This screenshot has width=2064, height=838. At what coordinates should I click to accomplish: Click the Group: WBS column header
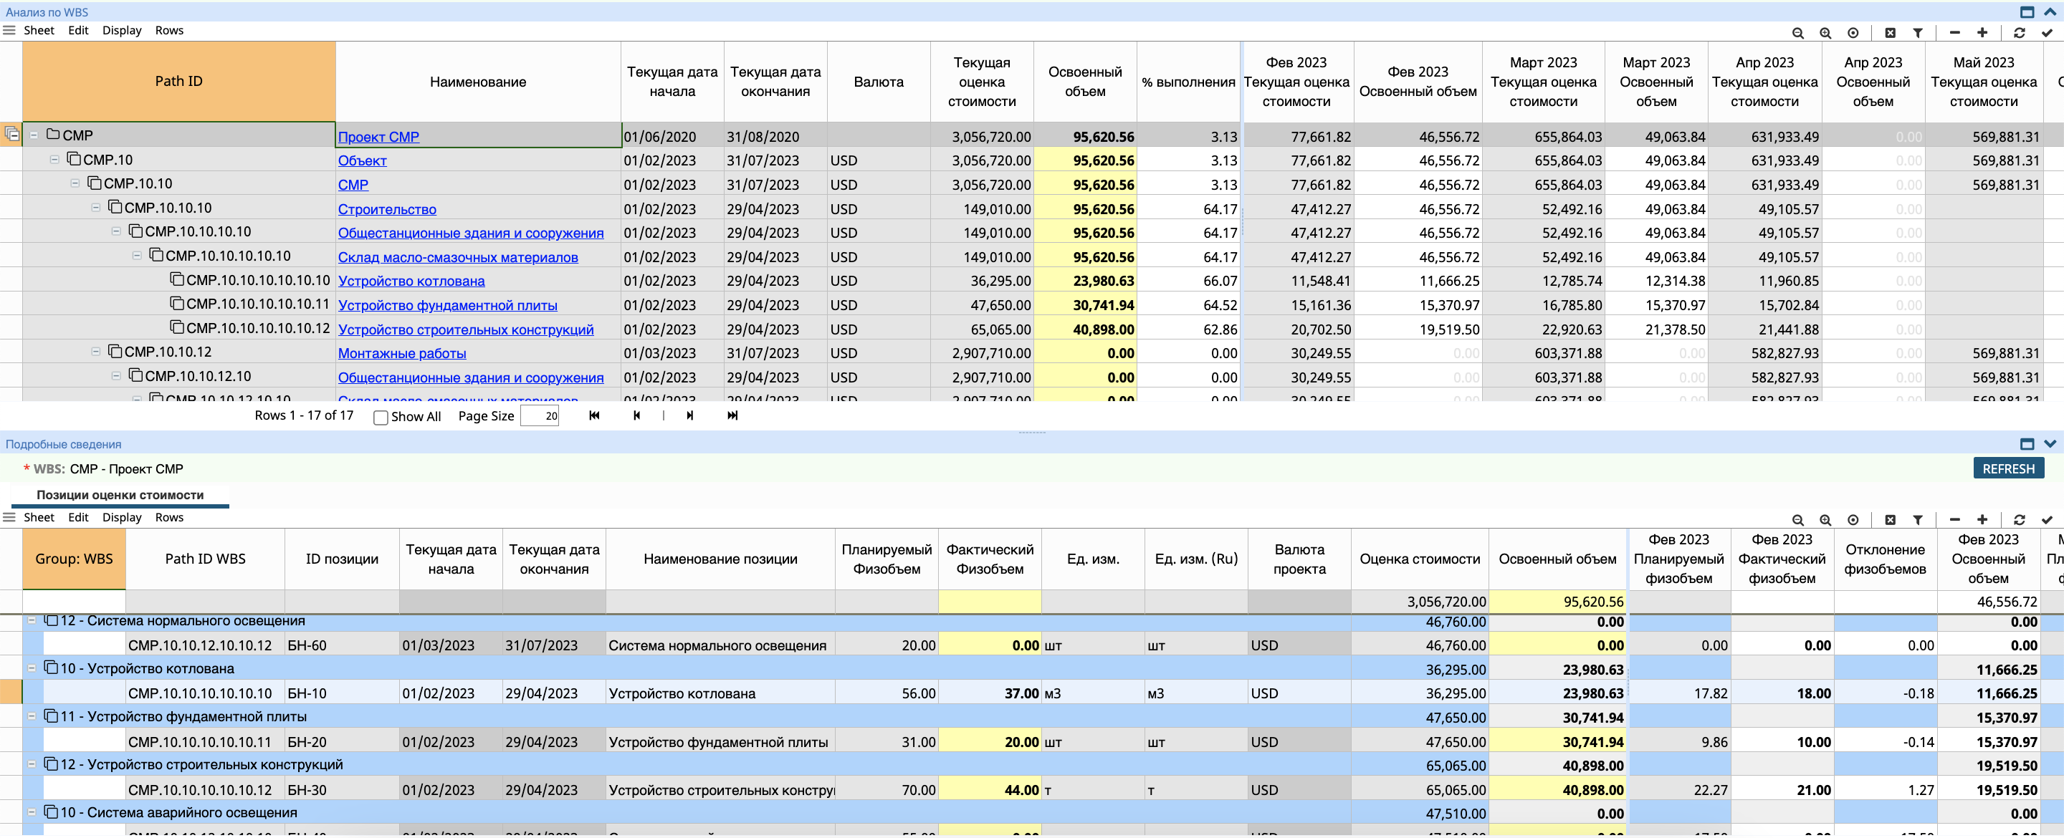(74, 559)
